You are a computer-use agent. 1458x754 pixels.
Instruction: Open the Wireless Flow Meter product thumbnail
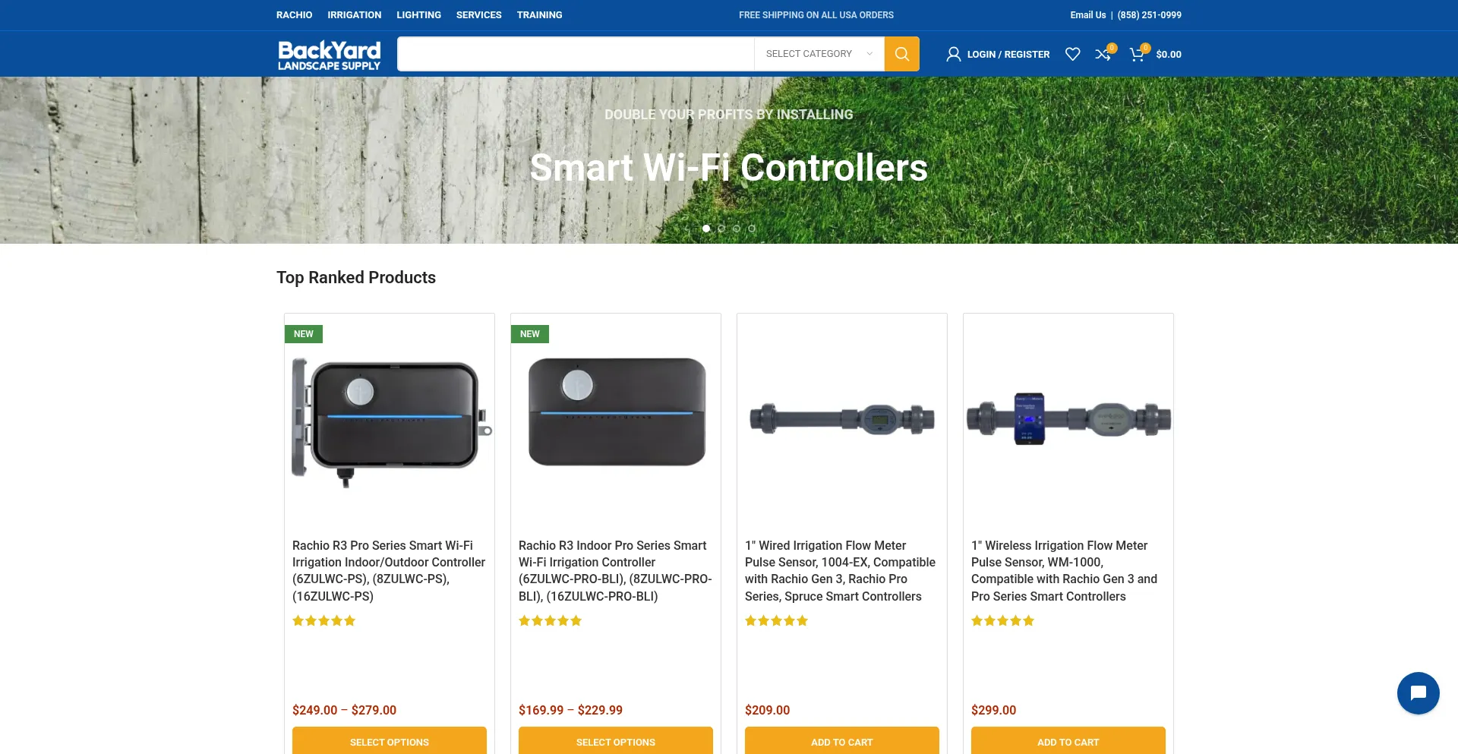pos(1068,419)
